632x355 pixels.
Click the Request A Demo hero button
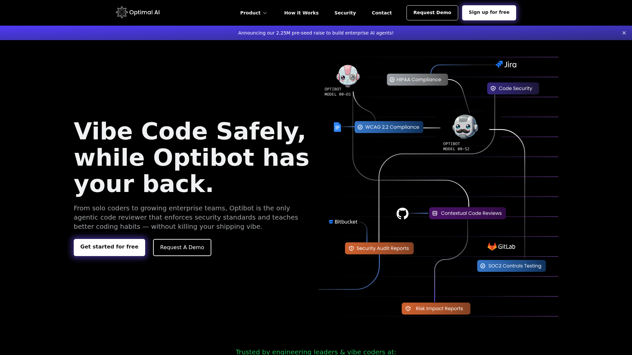[182, 248]
